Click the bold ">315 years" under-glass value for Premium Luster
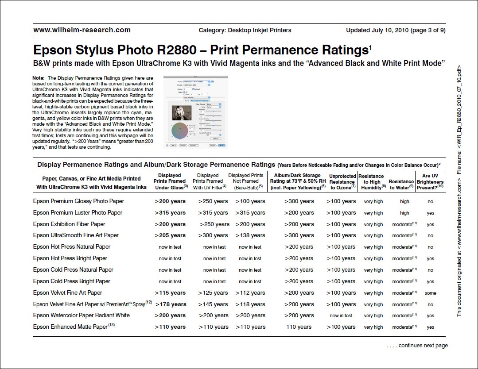This screenshot has width=478, height=369. click(x=170, y=213)
